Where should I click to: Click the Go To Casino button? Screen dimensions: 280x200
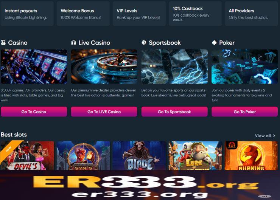[34, 112]
